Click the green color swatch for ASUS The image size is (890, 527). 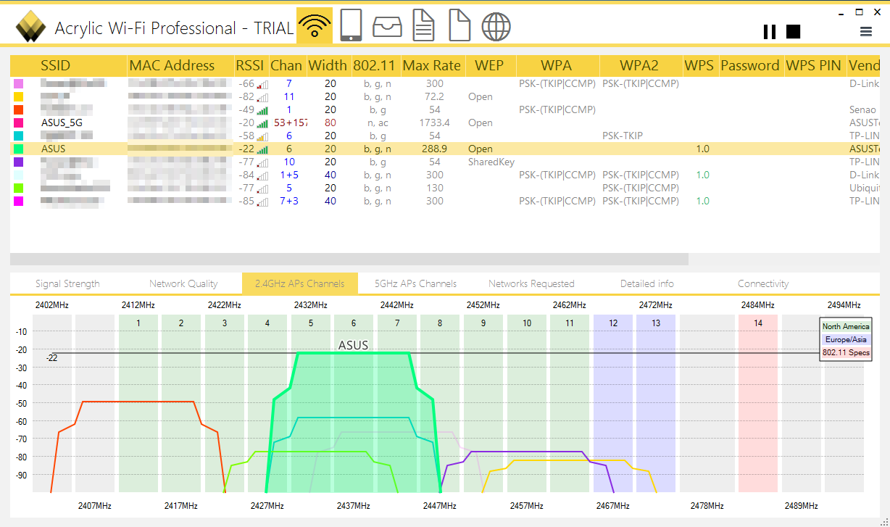click(19, 149)
